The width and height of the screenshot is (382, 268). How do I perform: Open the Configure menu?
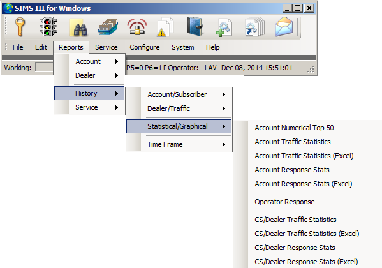coord(145,47)
